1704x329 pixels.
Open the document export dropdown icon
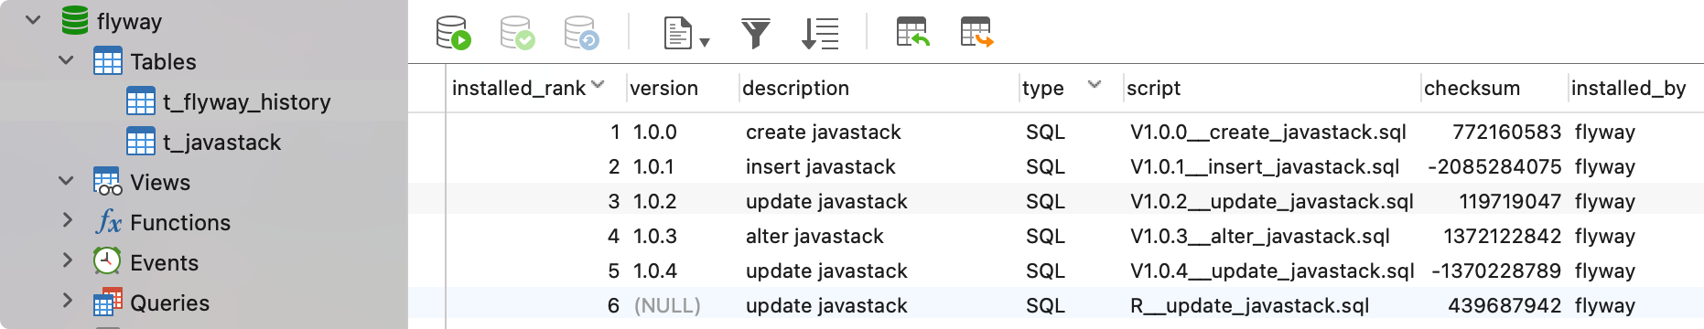(x=685, y=34)
